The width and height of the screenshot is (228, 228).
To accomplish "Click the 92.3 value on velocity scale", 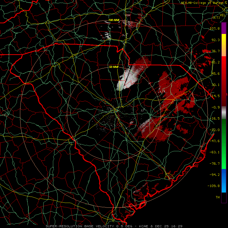I will (x=216, y=40).
